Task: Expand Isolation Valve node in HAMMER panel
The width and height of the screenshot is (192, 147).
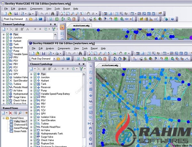Action: [x=31, y=117]
